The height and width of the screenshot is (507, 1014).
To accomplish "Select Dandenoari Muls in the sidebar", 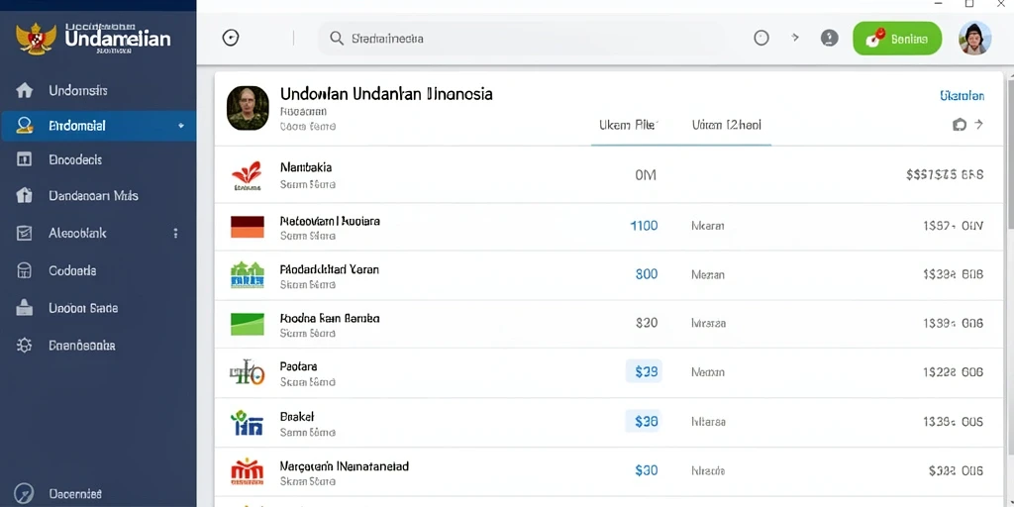I will 93,195.
